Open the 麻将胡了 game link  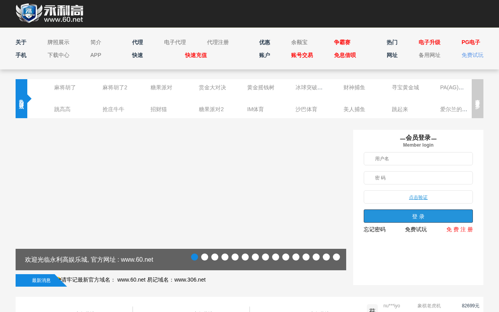65,88
